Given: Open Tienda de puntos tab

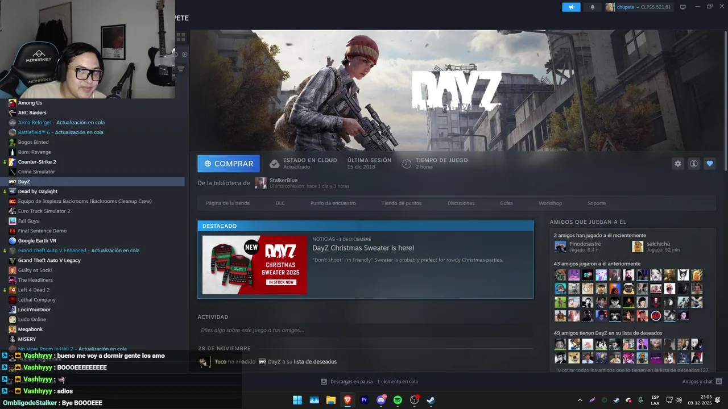Looking at the screenshot, I should tap(402, 203).
